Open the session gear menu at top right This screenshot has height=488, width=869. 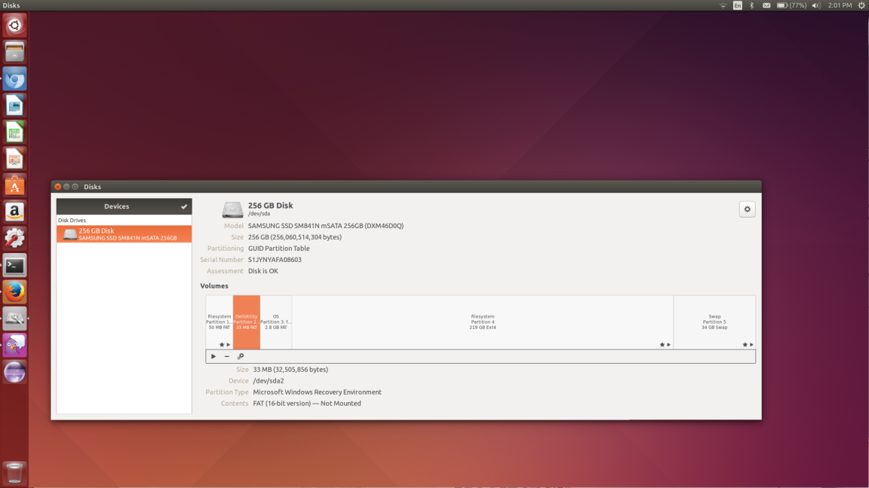tap(862, 5)
